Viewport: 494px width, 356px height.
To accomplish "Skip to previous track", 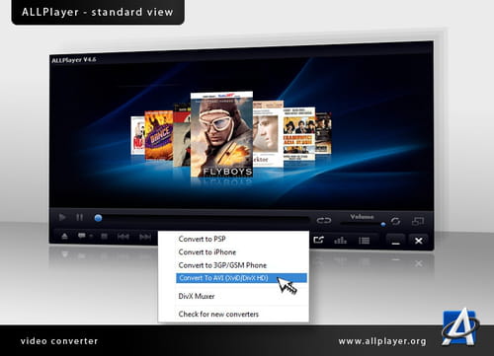I will click(x=123, y=237).
